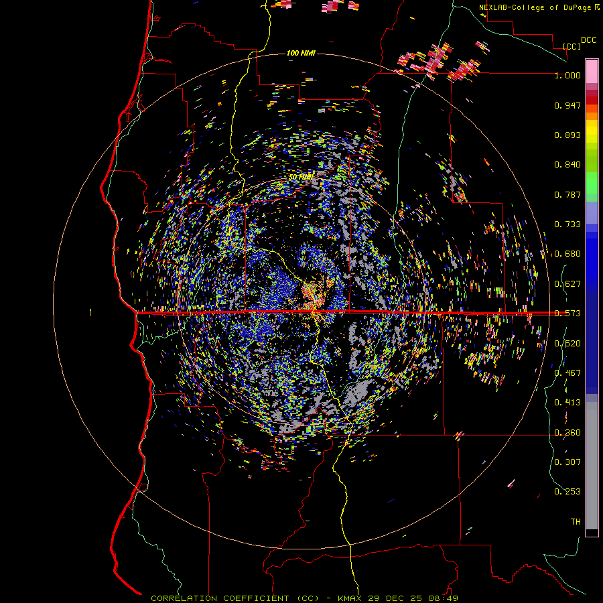The height and width of the screenshot is (603, 603).
Task: Click the KMAX station identifier
Action: [351, 598]
